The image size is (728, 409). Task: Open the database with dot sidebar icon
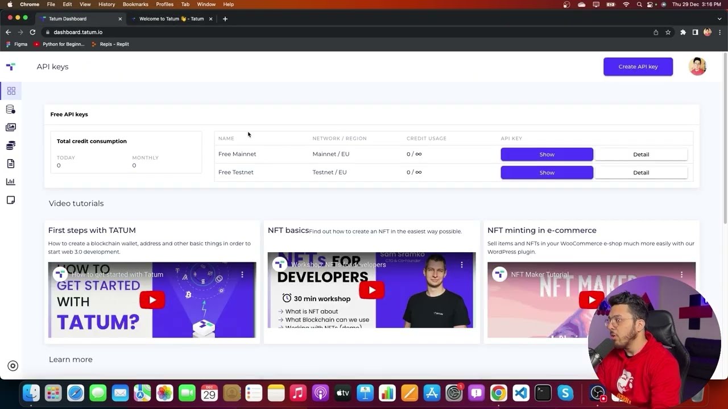pos(10,110)
